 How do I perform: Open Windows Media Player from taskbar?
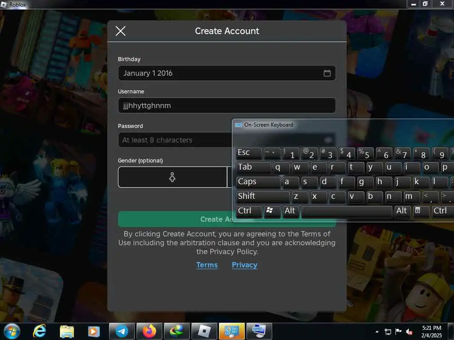tap(94, 331)
